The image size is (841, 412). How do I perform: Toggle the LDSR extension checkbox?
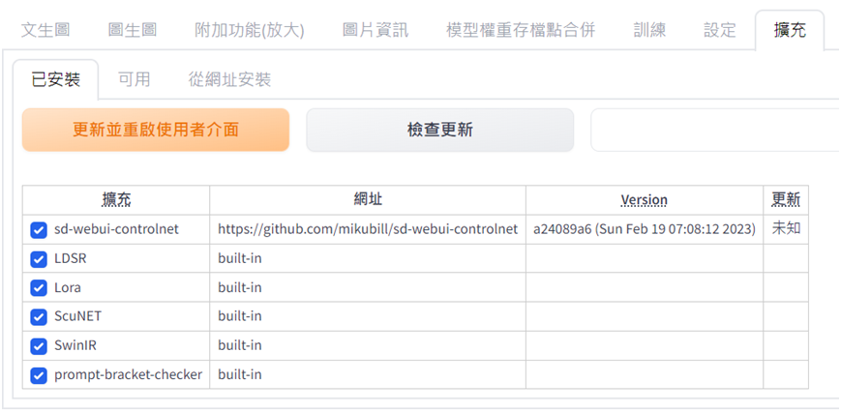[38, 259]
